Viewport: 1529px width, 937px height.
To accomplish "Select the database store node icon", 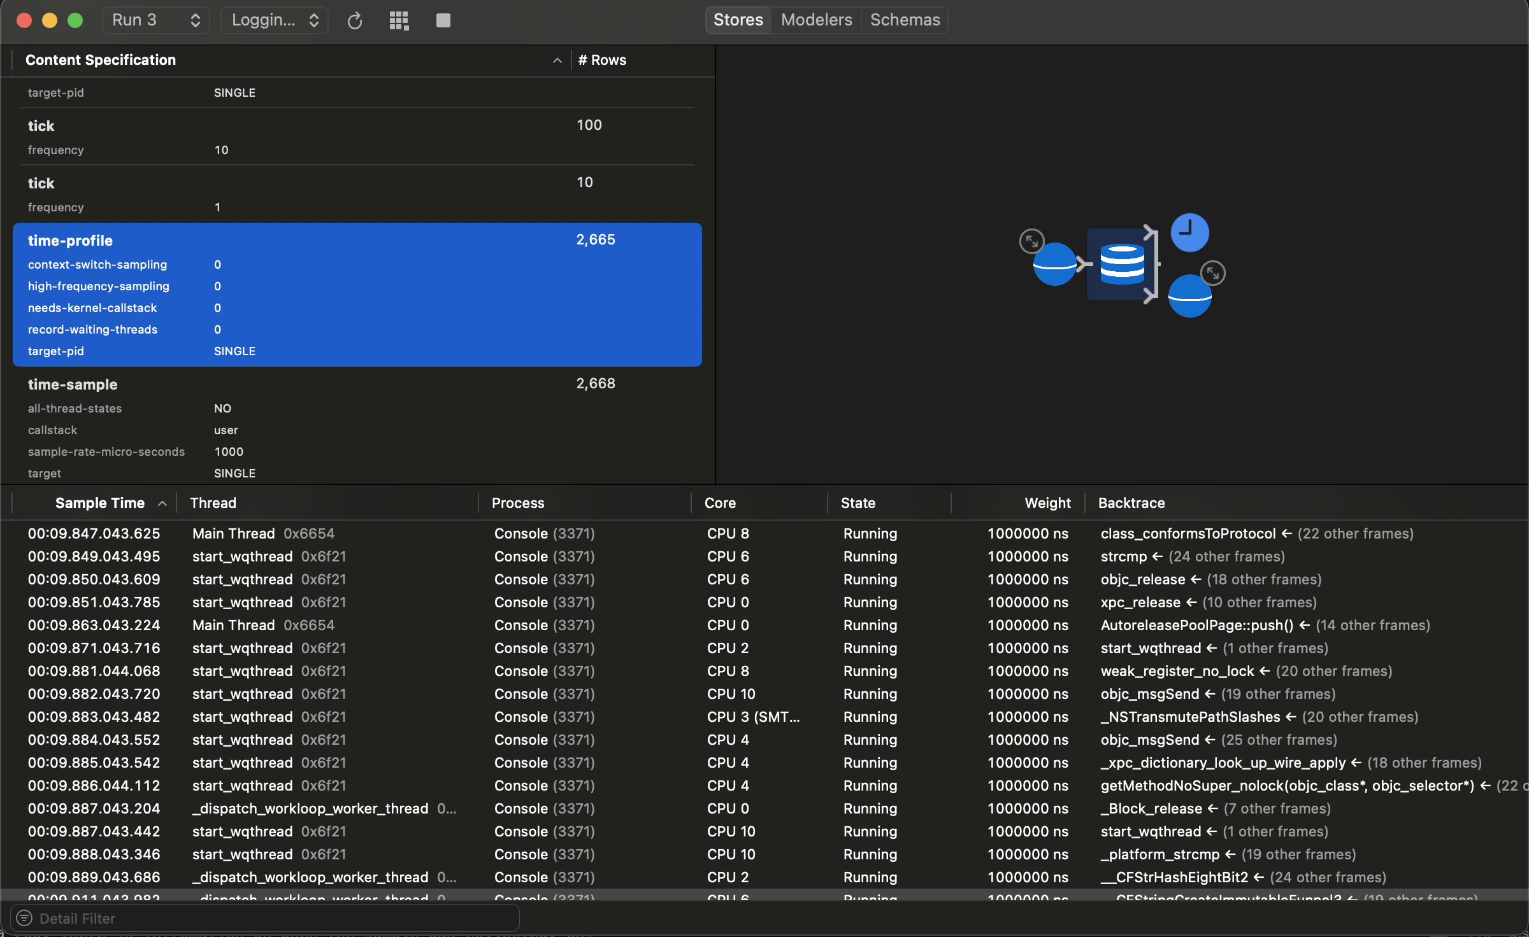I will click(1122, 264).
